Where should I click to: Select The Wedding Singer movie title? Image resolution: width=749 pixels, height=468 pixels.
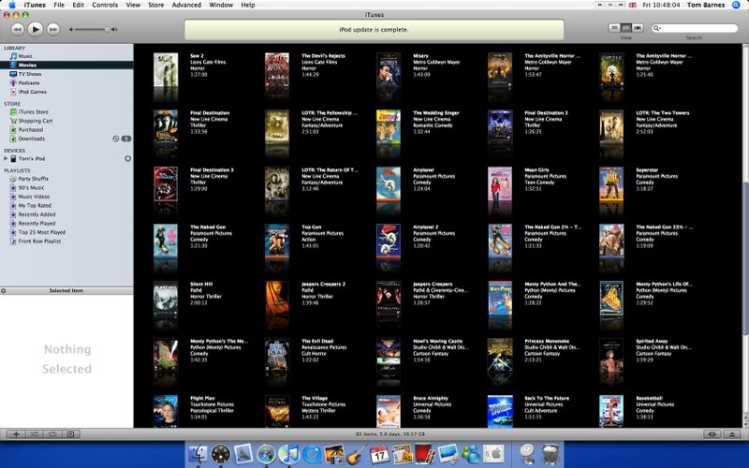pos(435,113)
